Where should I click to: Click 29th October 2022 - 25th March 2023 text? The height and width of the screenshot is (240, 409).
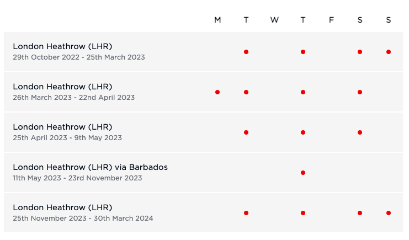(79, 57)
